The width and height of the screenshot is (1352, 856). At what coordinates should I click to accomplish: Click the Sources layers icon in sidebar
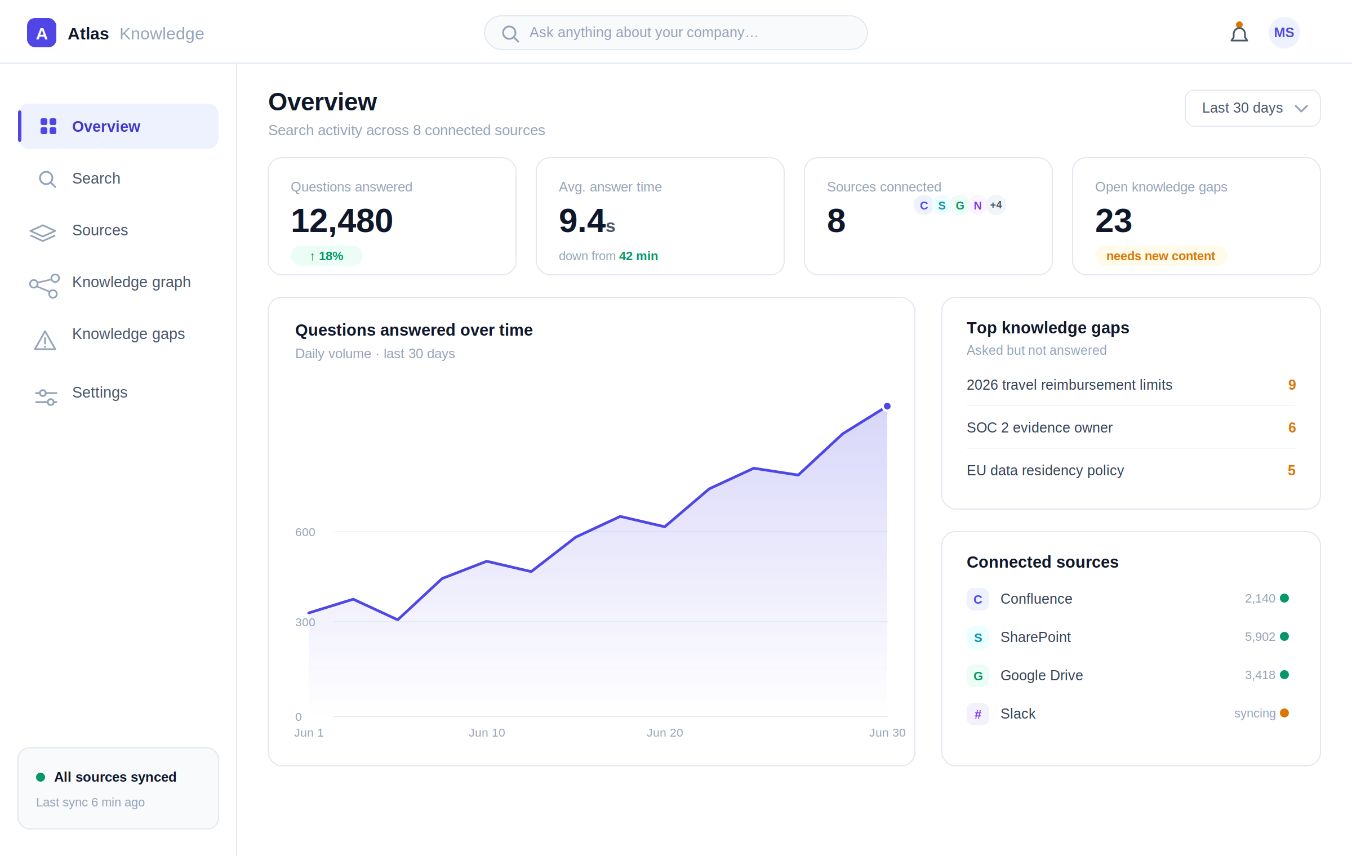click(x=43, y=233)
